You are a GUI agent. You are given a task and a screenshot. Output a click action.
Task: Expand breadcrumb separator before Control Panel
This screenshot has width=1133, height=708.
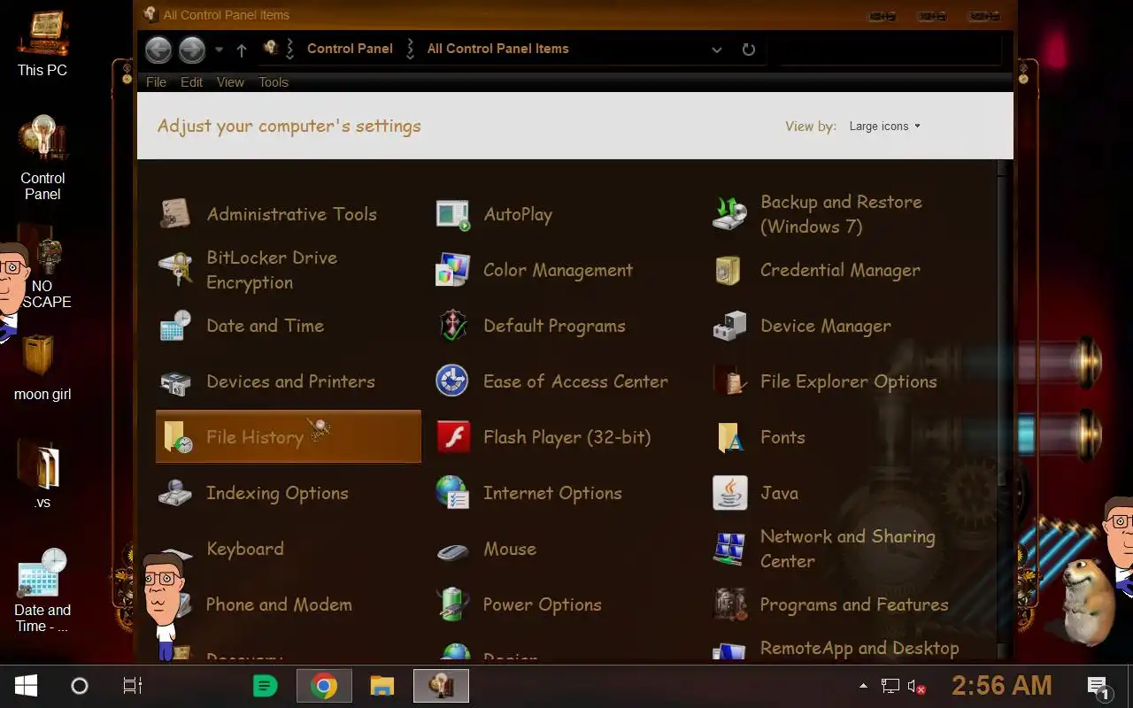coord(289,49)
